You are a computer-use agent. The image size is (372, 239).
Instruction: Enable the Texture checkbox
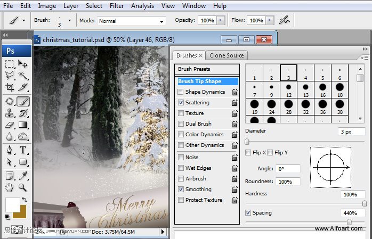point(181,113)
